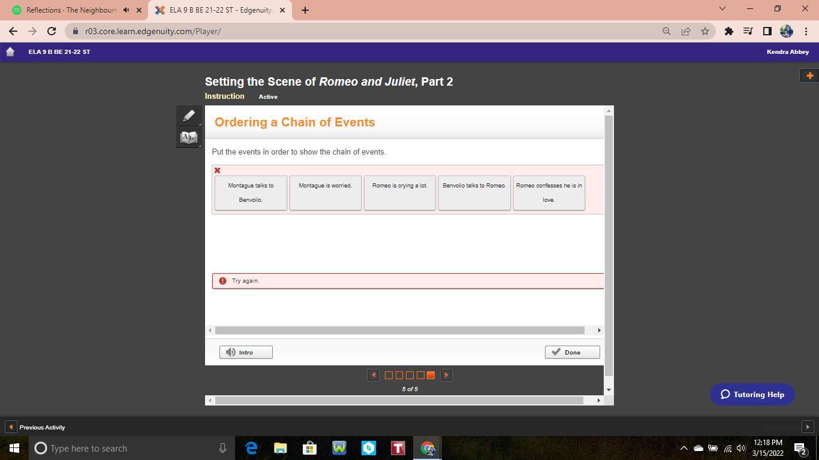The width and height of the screenshot is (819, 460).
Task: Mute the Reflections tab audio
Action: pos(126,10)
